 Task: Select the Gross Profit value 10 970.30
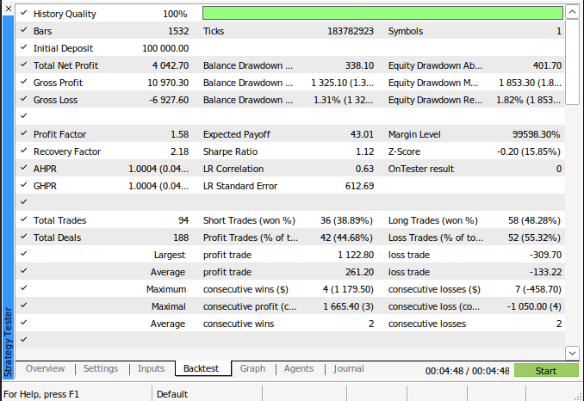(168, 83)
